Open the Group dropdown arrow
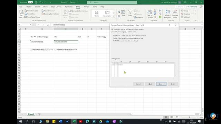This screenshot has width=221, height=124. point(190,11)
